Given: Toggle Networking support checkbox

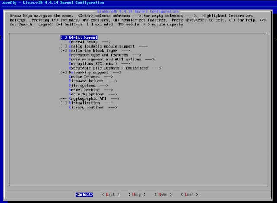Looking at the screenshot, I should [64, 73].
